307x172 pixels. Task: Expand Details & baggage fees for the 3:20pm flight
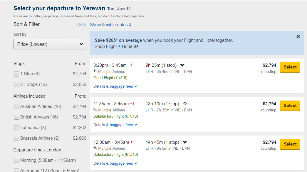point(115,86)
